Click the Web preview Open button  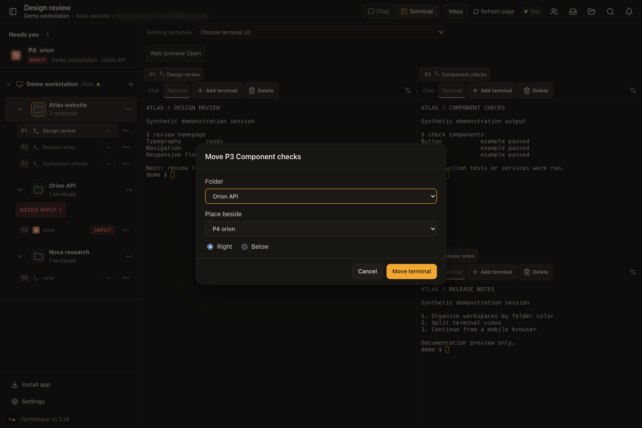pos(176,53)
